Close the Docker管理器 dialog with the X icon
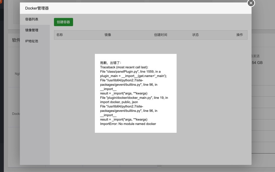275x172 pixels. pos(251,3)
